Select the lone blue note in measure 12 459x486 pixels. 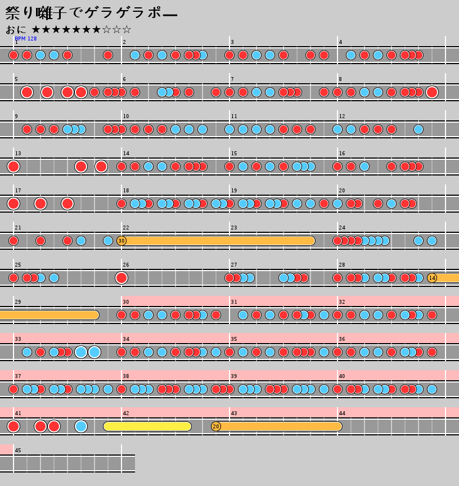click(x=418, y=129)
